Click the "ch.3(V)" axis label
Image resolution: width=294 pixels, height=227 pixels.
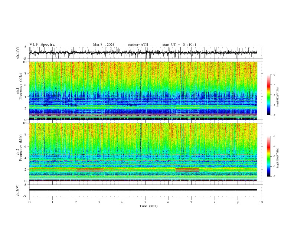[18, 190]
